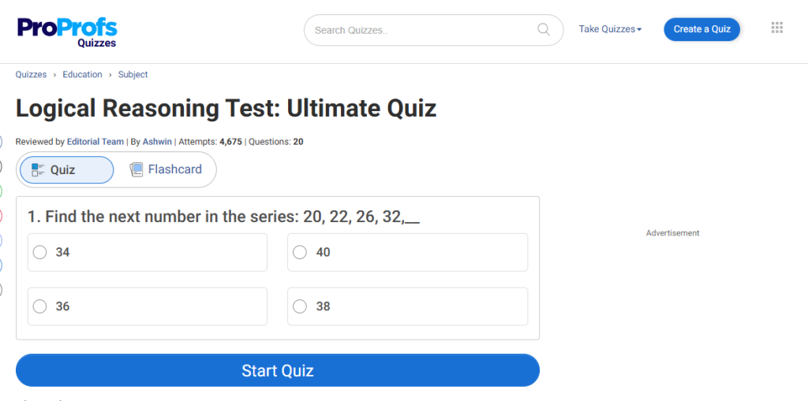
Task: Visit author Ashwin's profile link
Action: pyautogui.click(x=157, y=142)
